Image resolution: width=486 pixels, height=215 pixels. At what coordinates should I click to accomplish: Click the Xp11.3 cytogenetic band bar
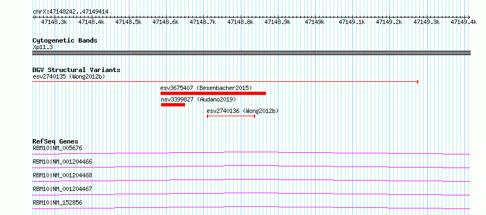click(x=251, y=53)
